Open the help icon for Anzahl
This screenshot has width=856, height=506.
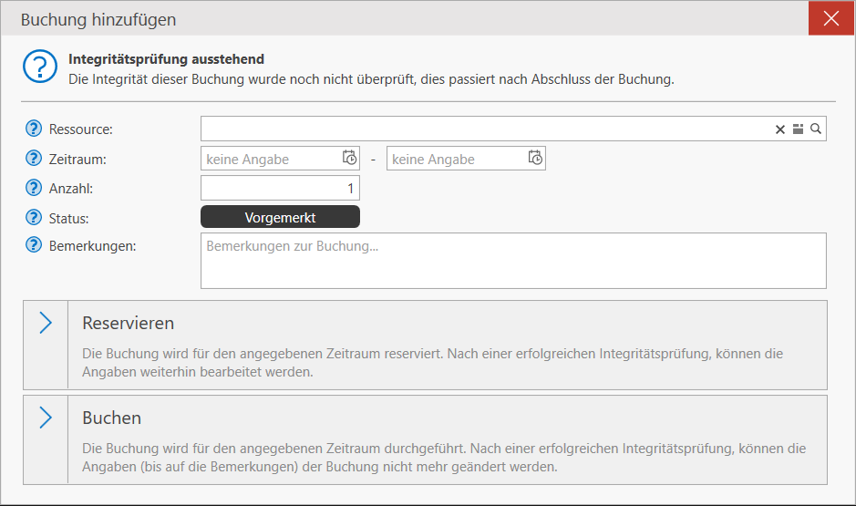(x=35, y=189)
